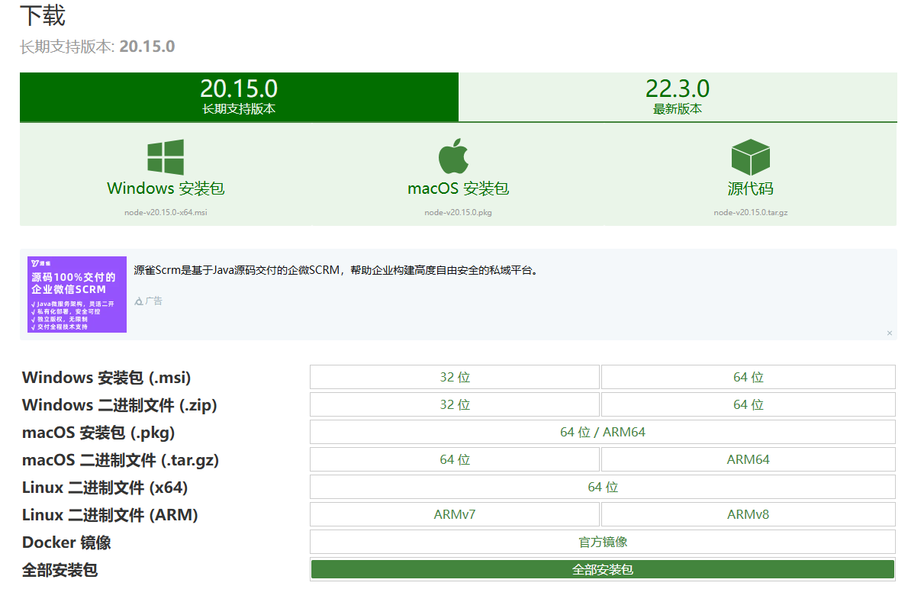Download the Windows 安装包 32 位 version
Screen dimensions: 908x602
(455, 376)
